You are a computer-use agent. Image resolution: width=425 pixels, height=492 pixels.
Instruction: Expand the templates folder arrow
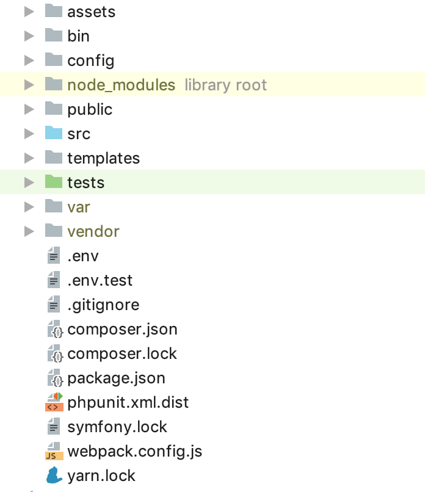tap(29, 158)
